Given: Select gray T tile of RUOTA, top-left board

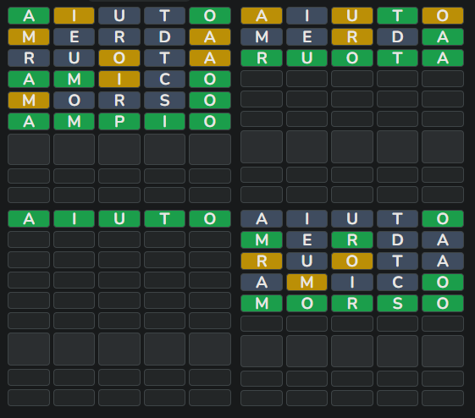Looking at the screenshot, I should 164,58.
